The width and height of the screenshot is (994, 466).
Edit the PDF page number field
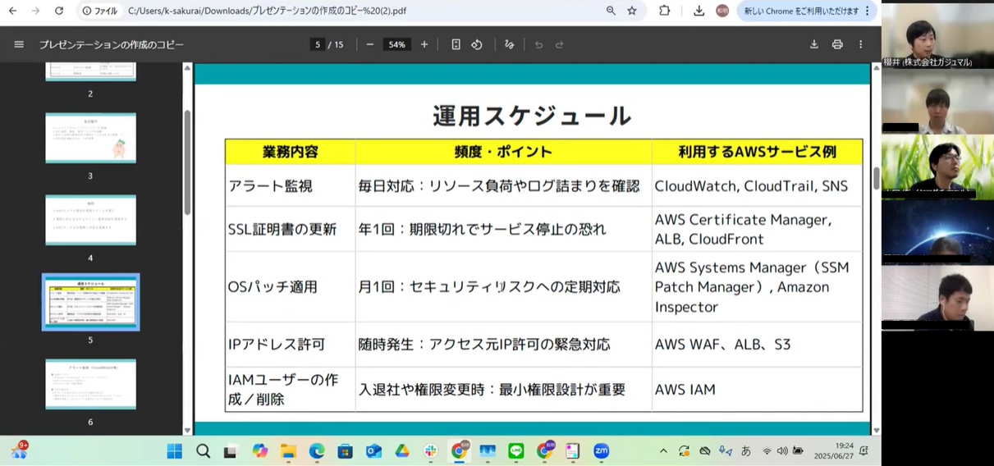point(318,44)
